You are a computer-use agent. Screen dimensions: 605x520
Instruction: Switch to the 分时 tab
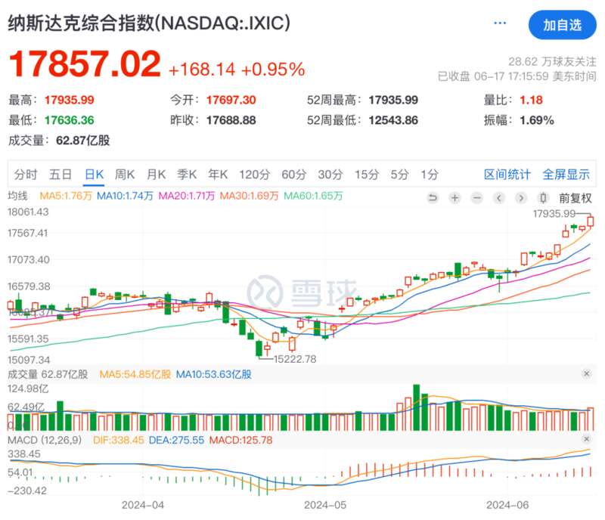pyautogui.click(x=26, y=175)
